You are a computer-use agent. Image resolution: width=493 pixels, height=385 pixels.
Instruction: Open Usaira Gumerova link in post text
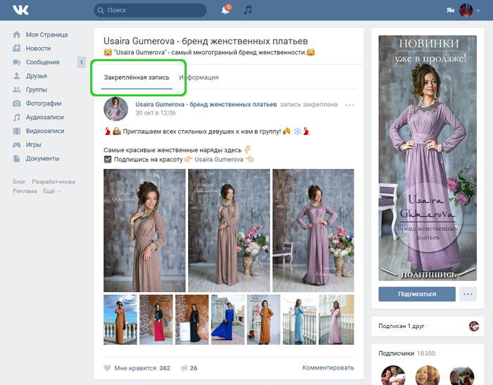[219, 159]
